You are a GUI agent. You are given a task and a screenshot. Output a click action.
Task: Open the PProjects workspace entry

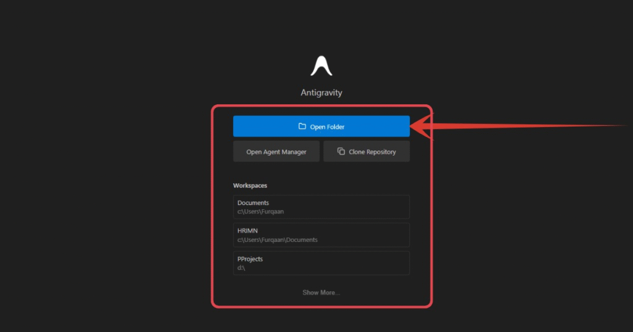[321, 263]
